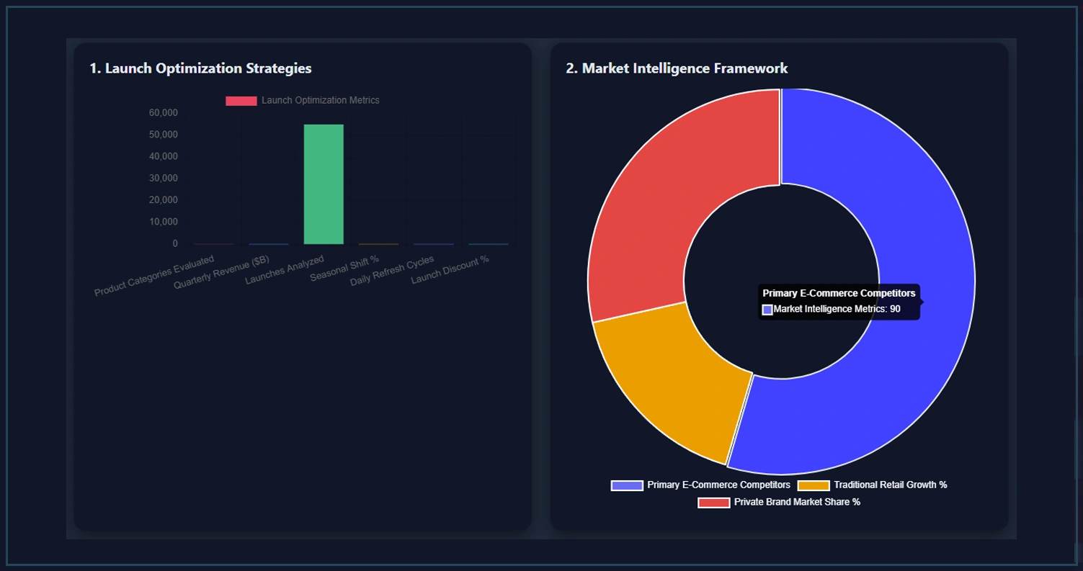Screen dimensions: 1083x571
Task: Select the red Private Brand Market Share % legend marker
Action: 713,502
